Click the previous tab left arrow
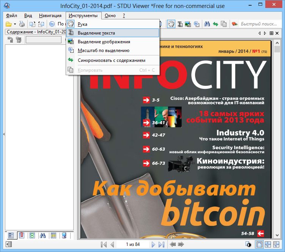This screenshot has height=252, width=285. (259, 33)
